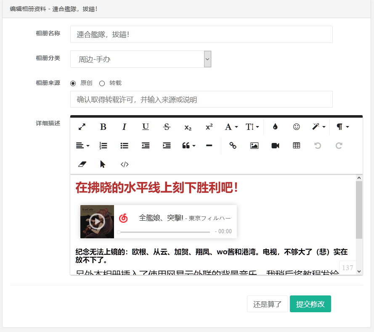Click the 提交修改 submit button
This screenshot has height=332, width=374.
310,304
